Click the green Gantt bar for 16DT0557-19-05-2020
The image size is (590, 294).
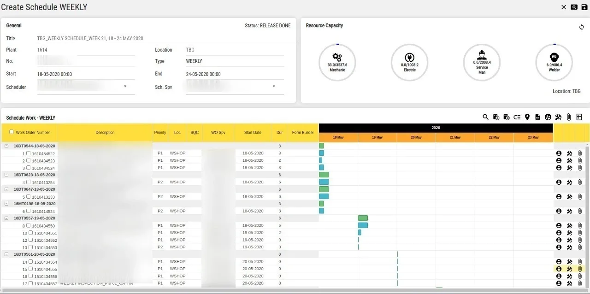[363, 218]
